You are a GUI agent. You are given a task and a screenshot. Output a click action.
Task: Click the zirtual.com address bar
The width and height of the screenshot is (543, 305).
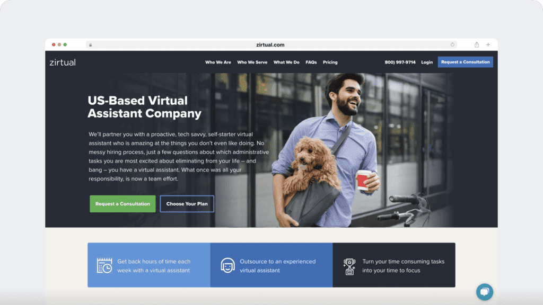point(271,44)
